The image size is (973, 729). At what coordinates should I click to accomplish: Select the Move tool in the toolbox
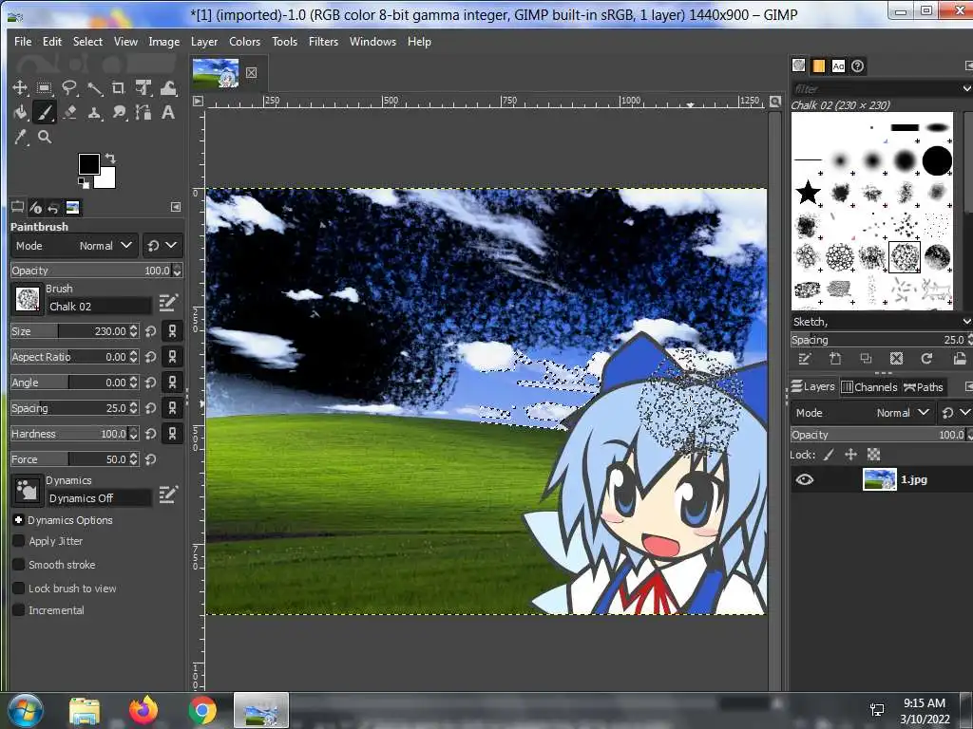20,87
